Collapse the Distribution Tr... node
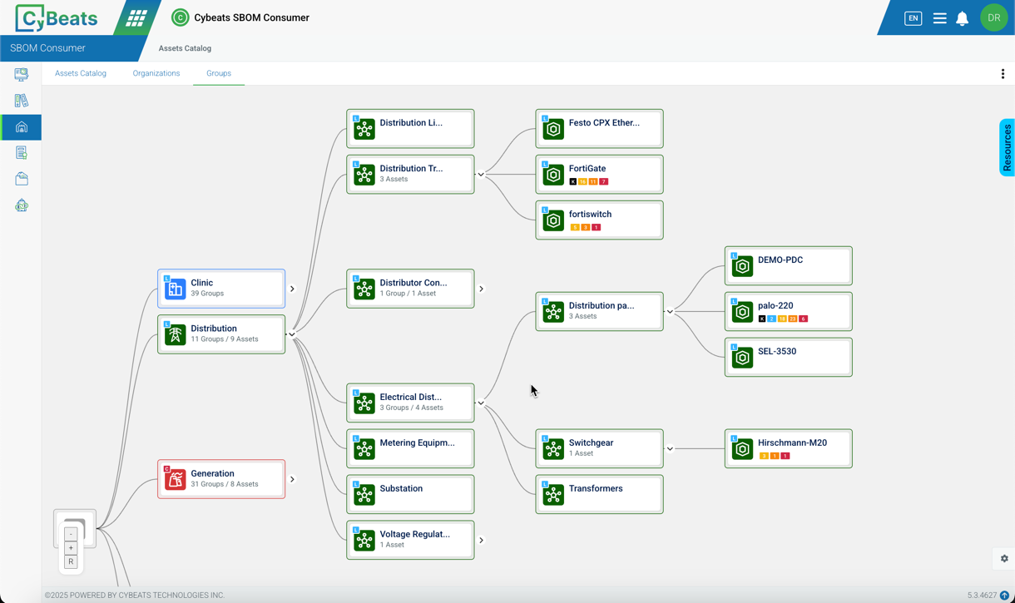1015x603 pixels. tap(481, 175)
